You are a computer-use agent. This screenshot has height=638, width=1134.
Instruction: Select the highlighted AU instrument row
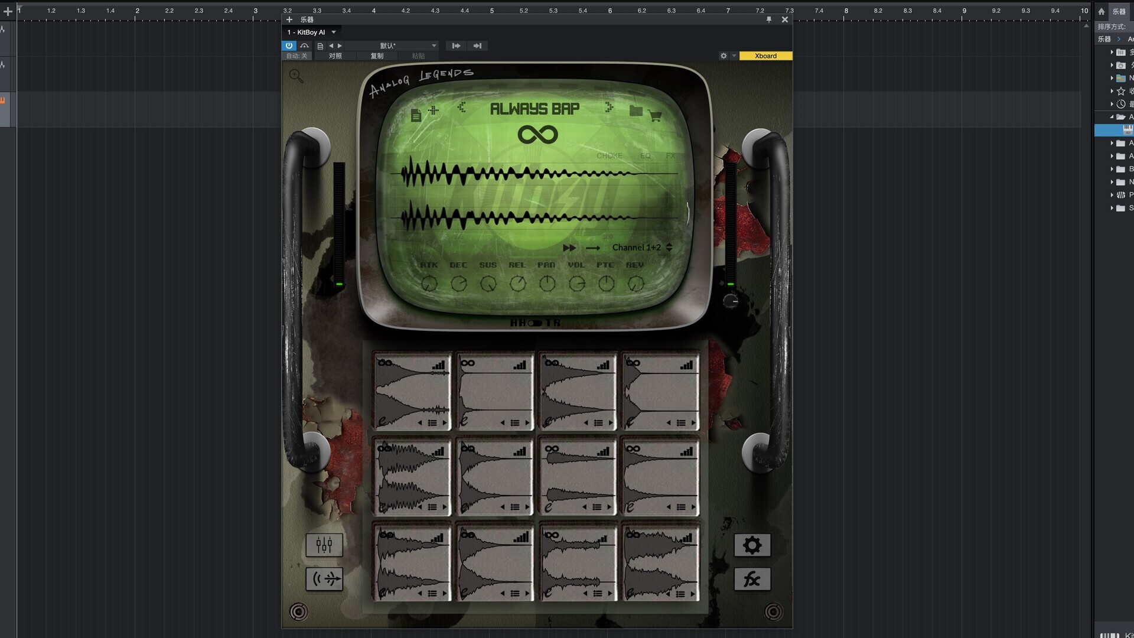click(1114, 130)
